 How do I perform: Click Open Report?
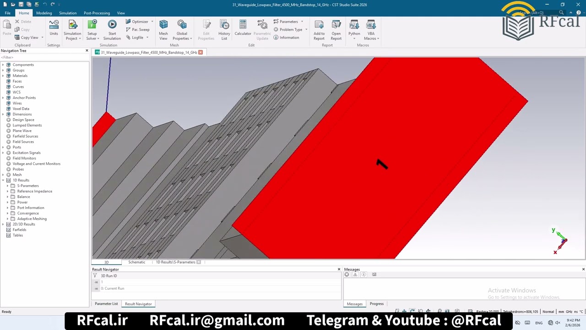(x=336, y=30)
